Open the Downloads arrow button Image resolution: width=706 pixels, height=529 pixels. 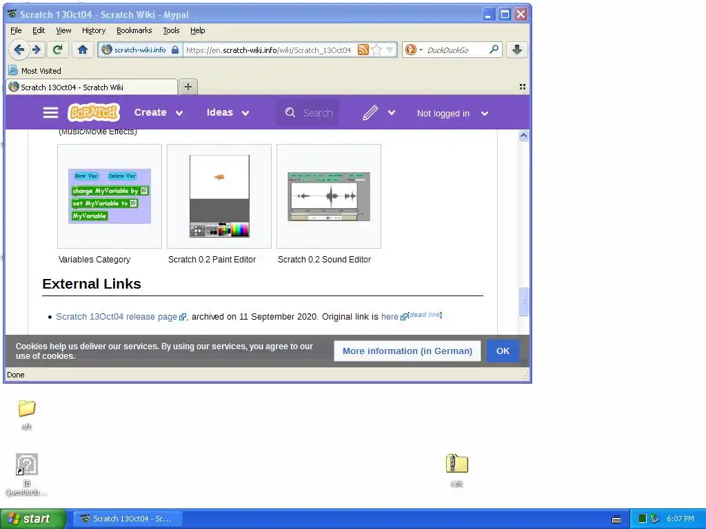coord(517,50)
